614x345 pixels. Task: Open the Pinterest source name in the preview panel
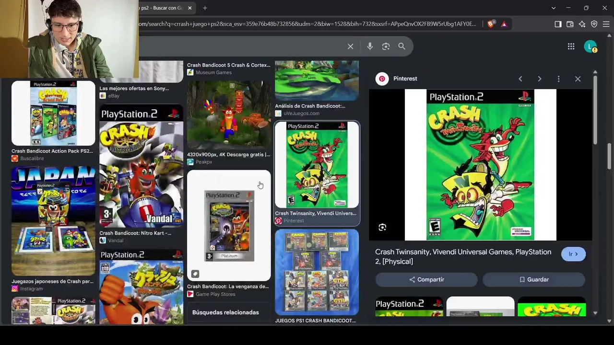point(405,79)
